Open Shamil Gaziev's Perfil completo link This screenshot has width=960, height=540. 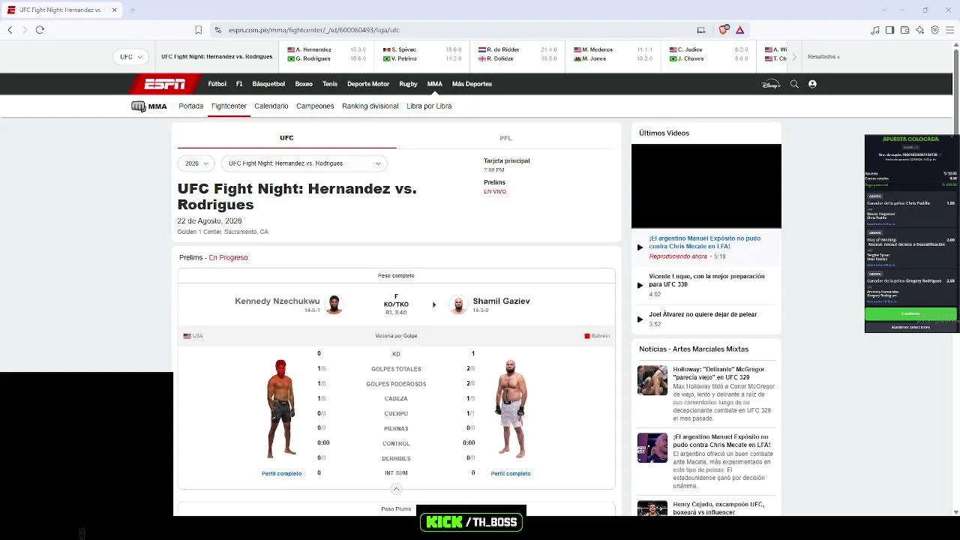point(511,474)
